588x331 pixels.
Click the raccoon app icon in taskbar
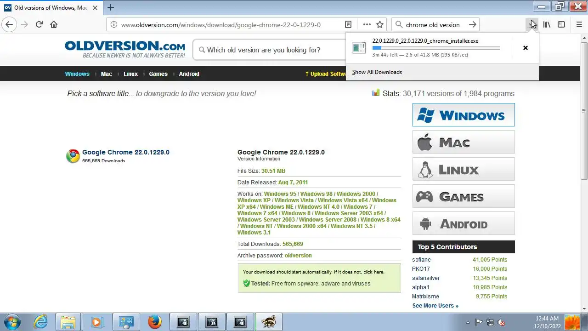click(x=269, y=322)
